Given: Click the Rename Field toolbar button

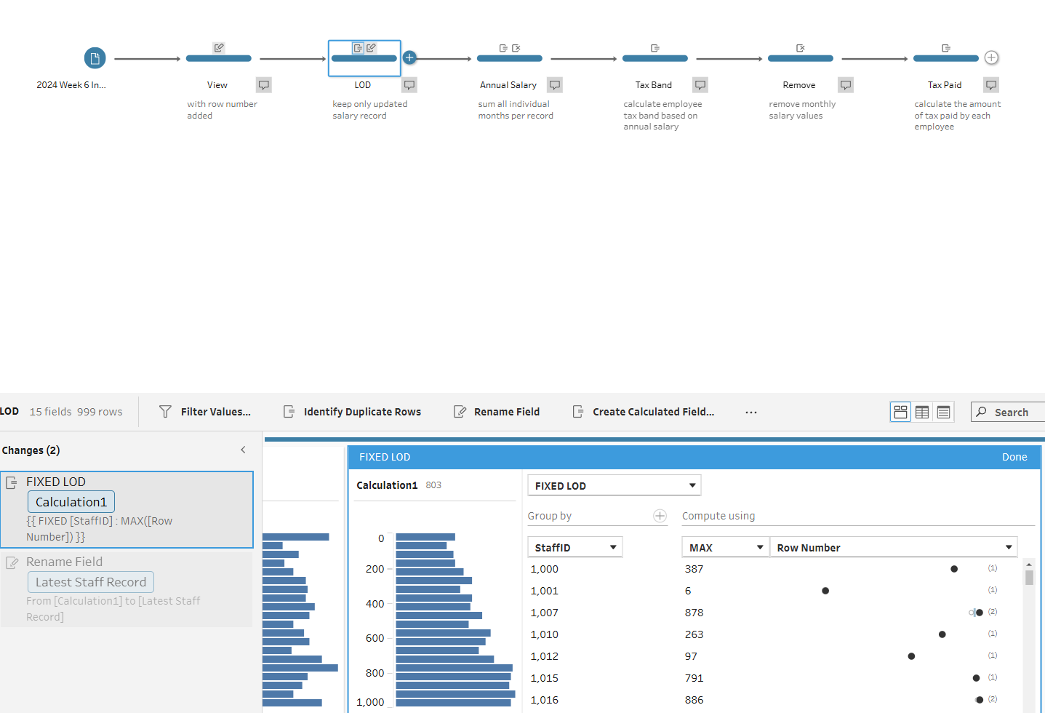Looking at the screenshot, I should 497,412.
